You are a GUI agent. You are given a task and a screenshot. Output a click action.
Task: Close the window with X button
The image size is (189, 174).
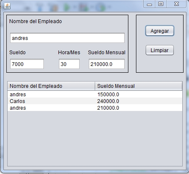click(x=176, y=4)
